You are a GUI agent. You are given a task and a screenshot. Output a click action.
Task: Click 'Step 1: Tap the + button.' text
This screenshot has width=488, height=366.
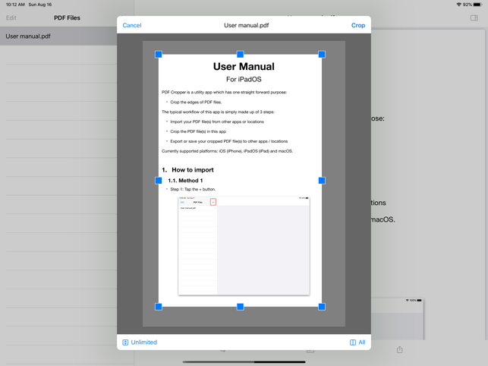[x=193, y=189]
